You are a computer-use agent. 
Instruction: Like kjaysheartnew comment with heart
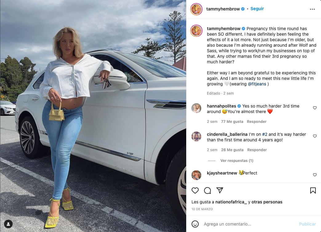315,175
